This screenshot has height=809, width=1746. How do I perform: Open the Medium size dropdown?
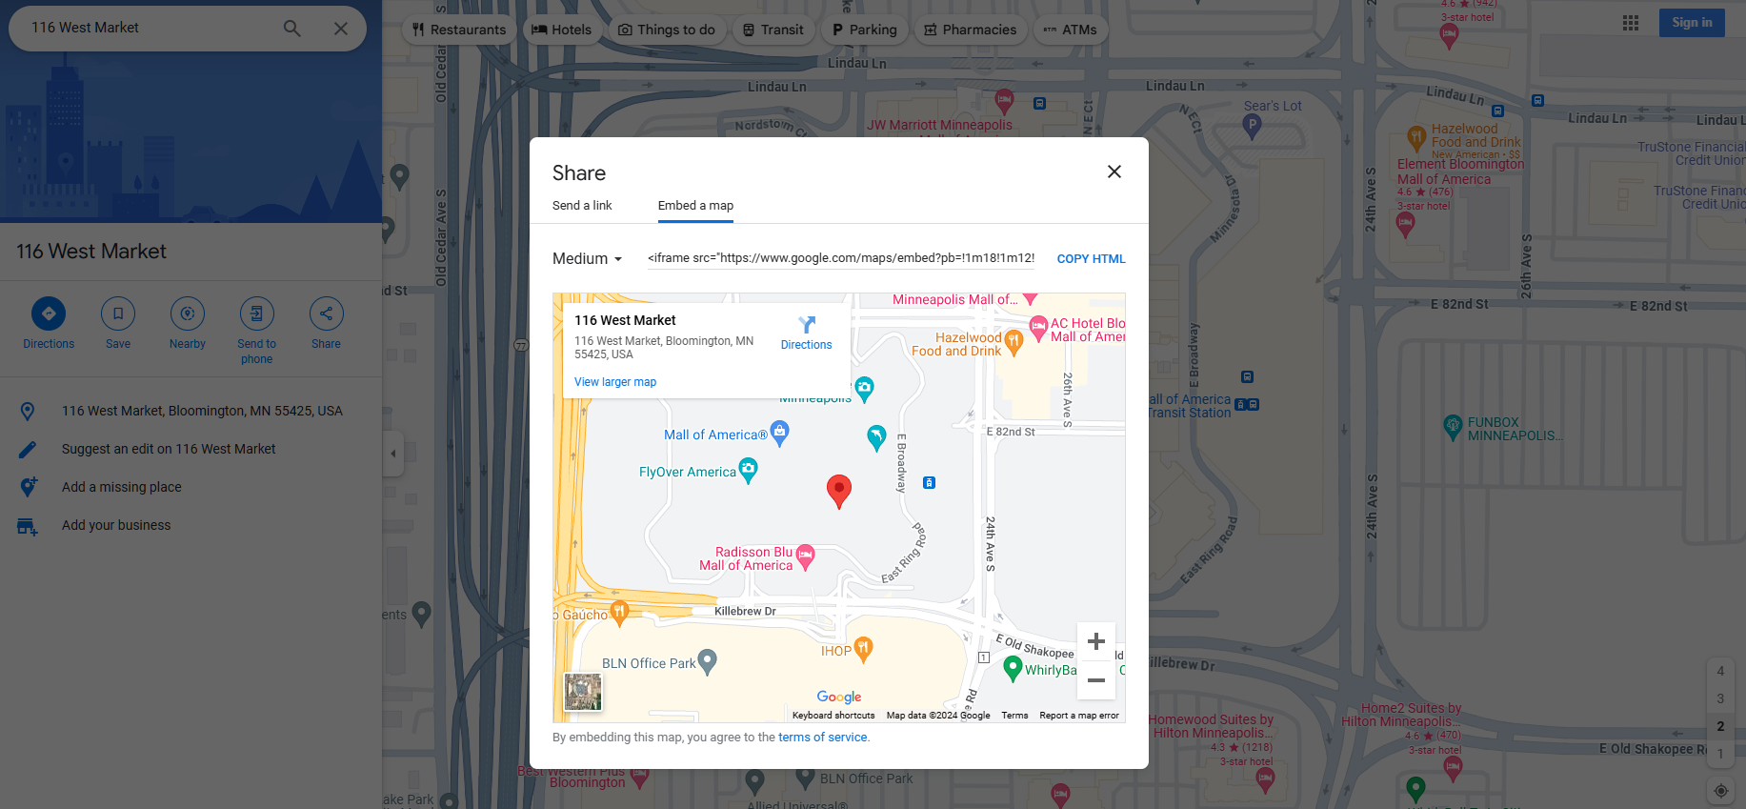(588, 259)
